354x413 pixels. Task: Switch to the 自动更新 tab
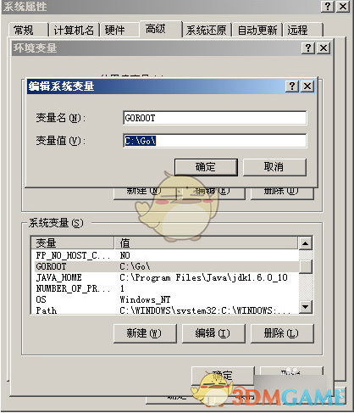[x=257, y=30]
